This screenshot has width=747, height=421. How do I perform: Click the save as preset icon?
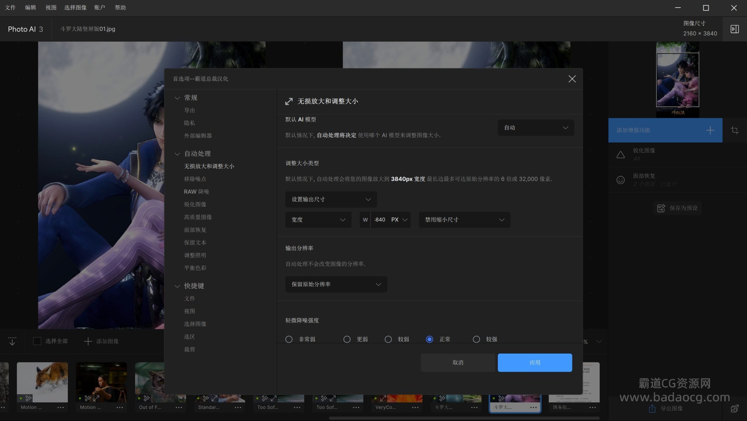(661, 208)
